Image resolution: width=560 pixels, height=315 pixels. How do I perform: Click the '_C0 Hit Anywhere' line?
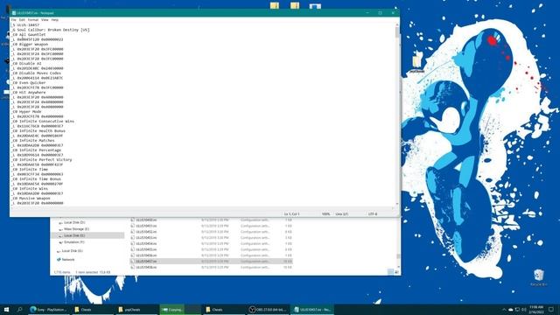[29, 93]
